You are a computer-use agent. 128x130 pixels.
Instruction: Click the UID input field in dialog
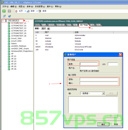pos(113,64)
